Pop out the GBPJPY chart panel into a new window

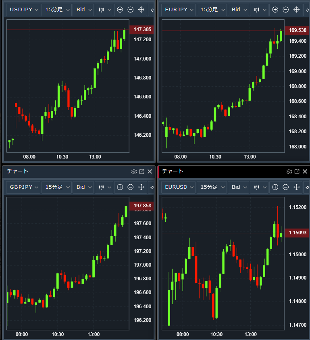pyautogui.click(x=142, y=172)
